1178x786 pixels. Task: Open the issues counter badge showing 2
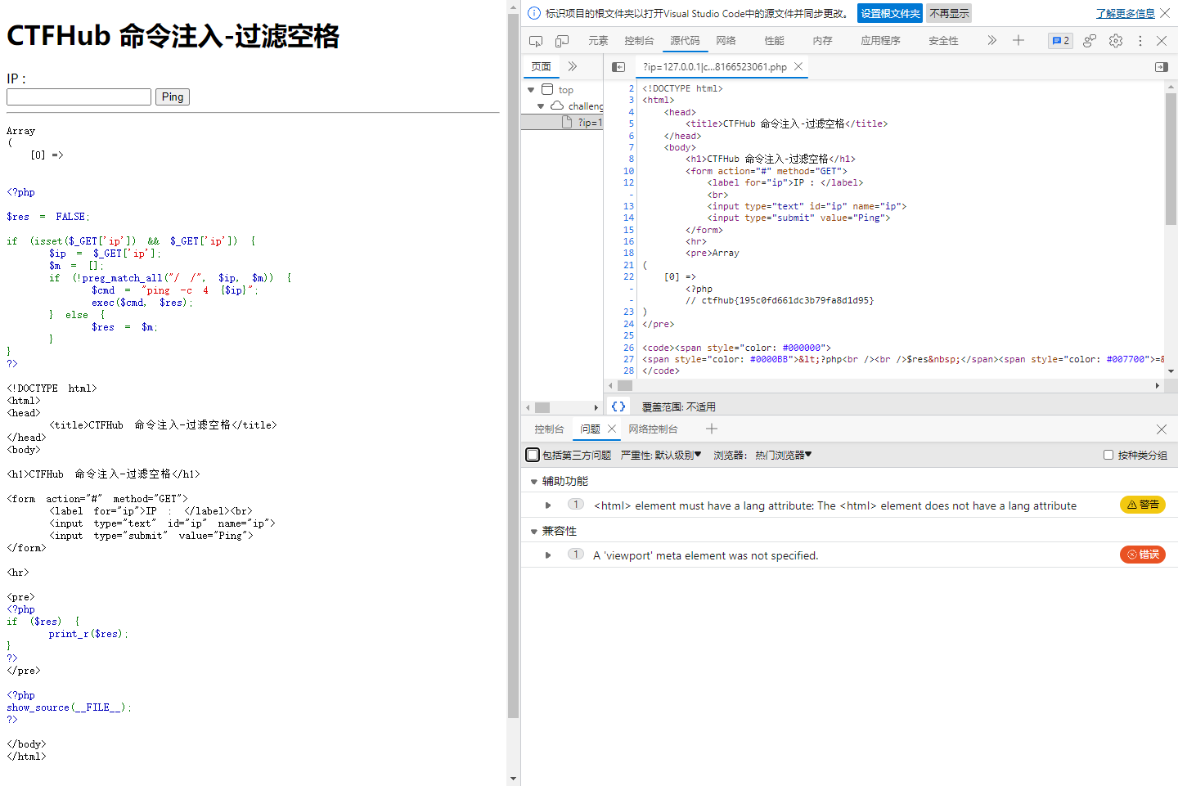[x=1060, y=41]
